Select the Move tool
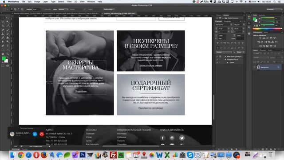Image resolution: width=284 pixels, height=160 pixels. coord(8,18)
